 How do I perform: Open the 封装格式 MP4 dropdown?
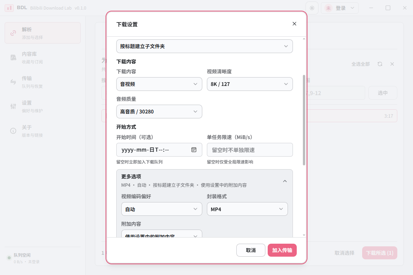(x=247, y=209)
